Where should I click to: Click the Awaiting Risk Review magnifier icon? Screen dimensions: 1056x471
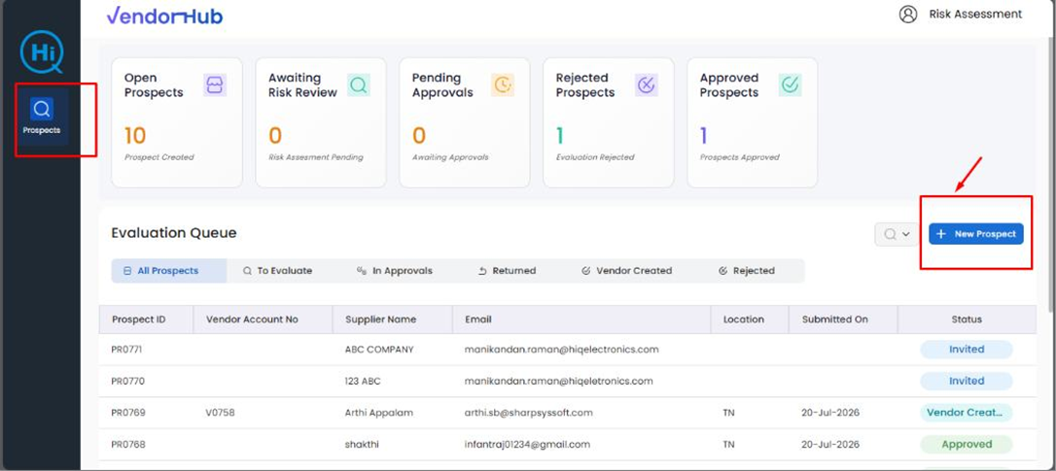coord(359,85)
